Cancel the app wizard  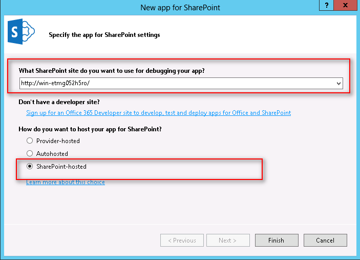325,240
